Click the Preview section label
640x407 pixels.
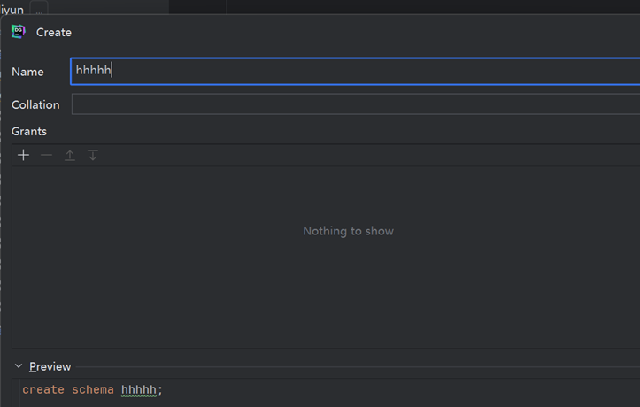click(x=50, y=366)
